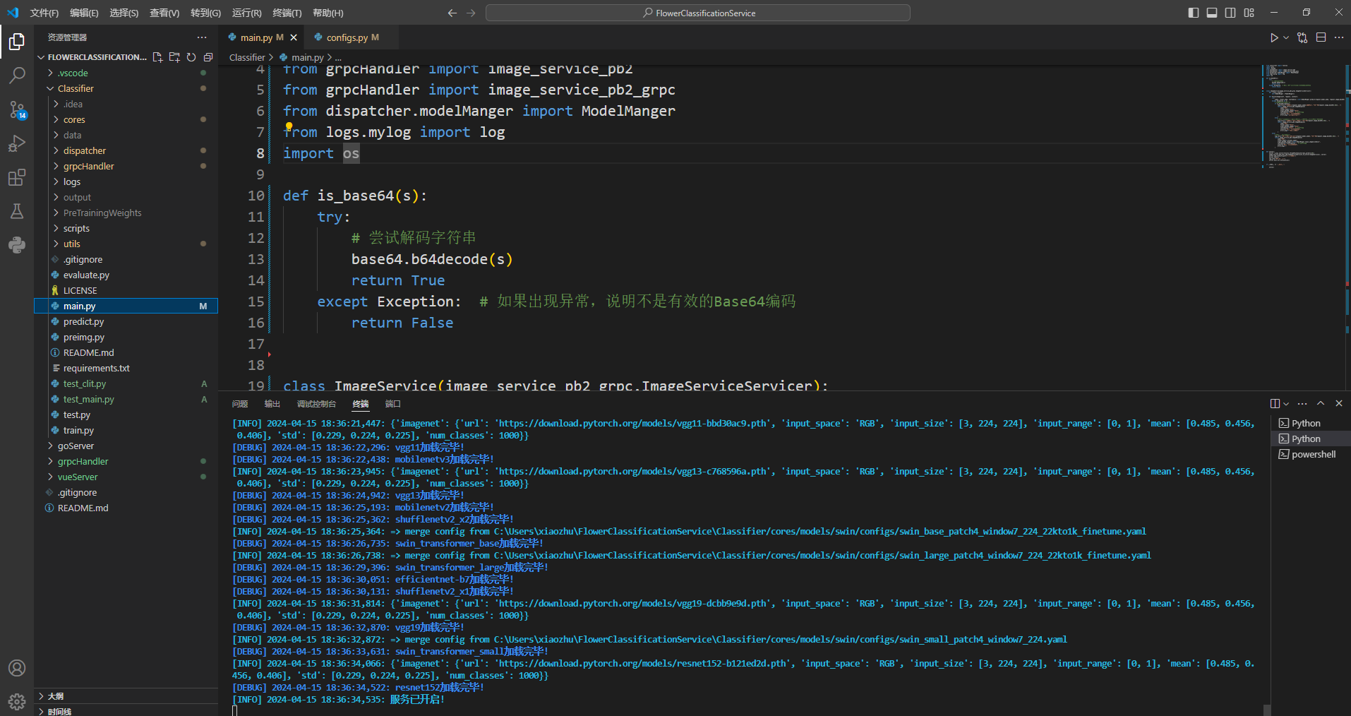Open train.py in explorer
The width and height of the screenshot is (1351, 716).
126,430
